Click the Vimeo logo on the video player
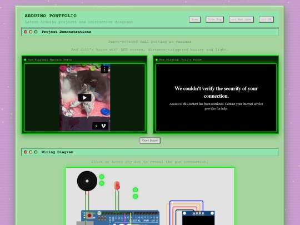The image size is (300, 225). [x=103, y=126]
